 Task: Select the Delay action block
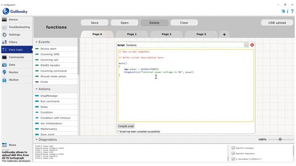[55, 107]
